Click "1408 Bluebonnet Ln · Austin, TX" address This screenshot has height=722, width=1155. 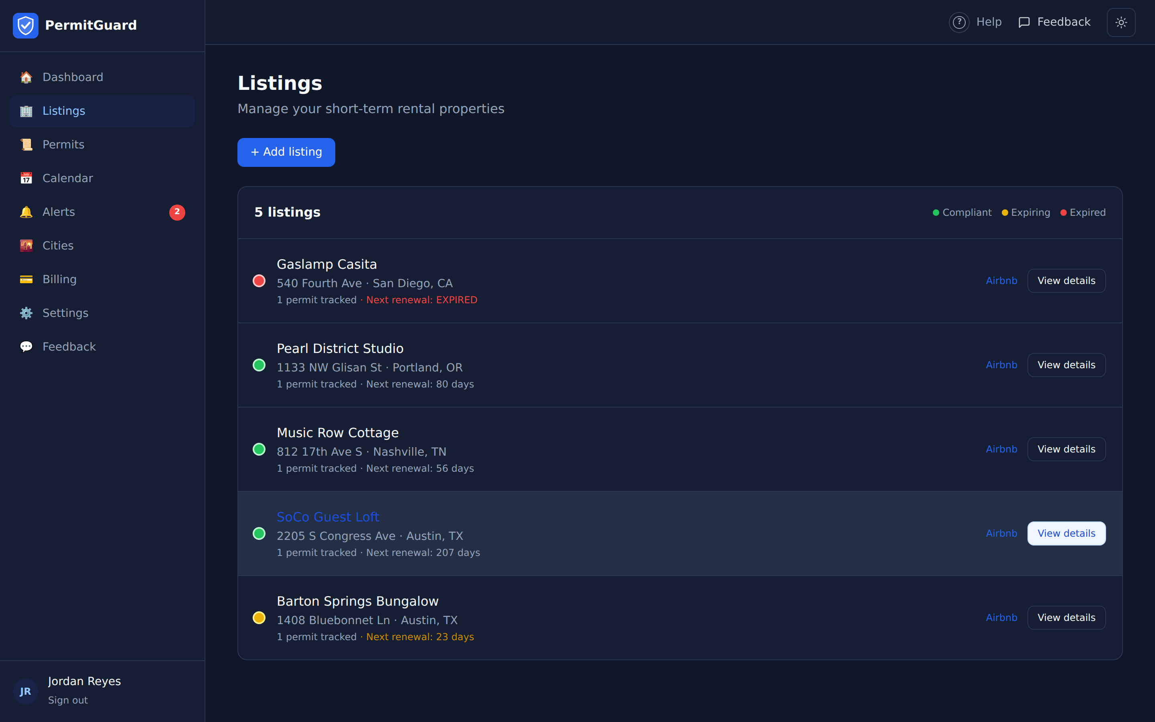(x=367, y=620)
